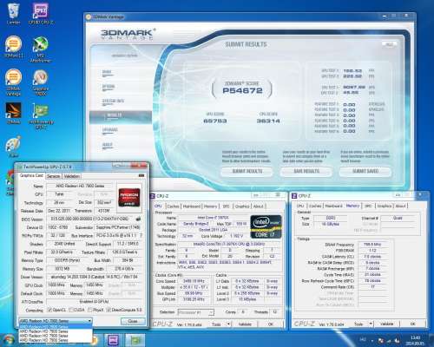434x347 pixels.
Task: Click Tools in the CPU-Z CPU window
Action: tap(216, 324)
